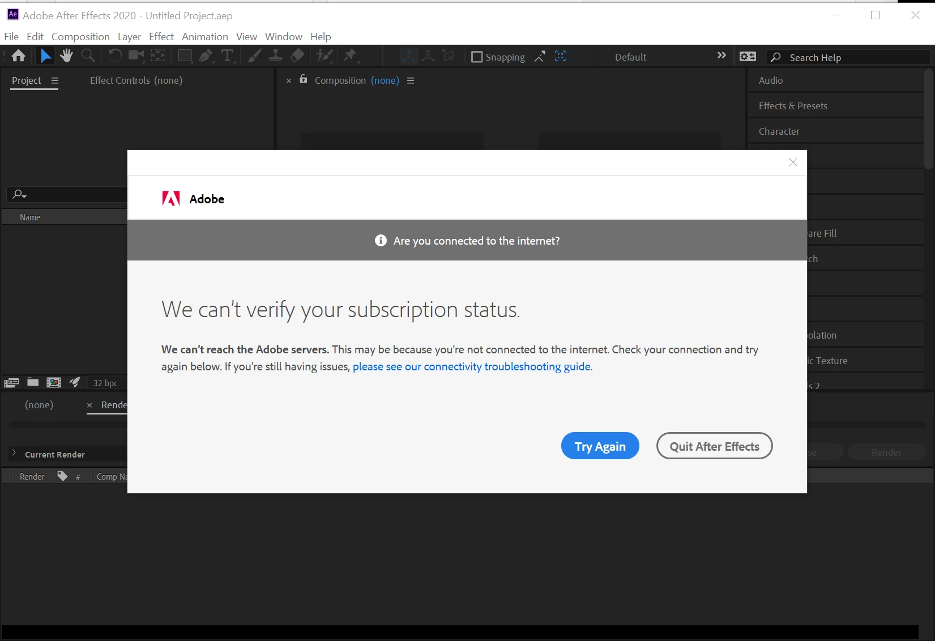
Task: Select the Horizontal Type tool
Action: click(228, 55)
